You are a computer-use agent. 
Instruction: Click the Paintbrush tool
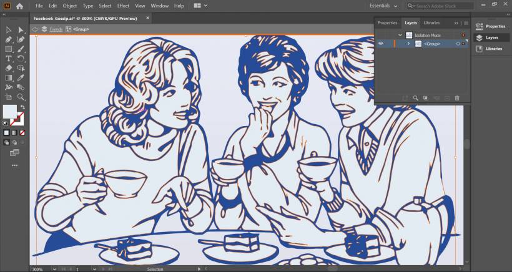[x=21, y=49]
